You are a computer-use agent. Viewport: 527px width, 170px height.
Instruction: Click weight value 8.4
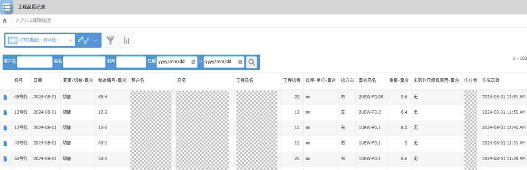(405, 113)
